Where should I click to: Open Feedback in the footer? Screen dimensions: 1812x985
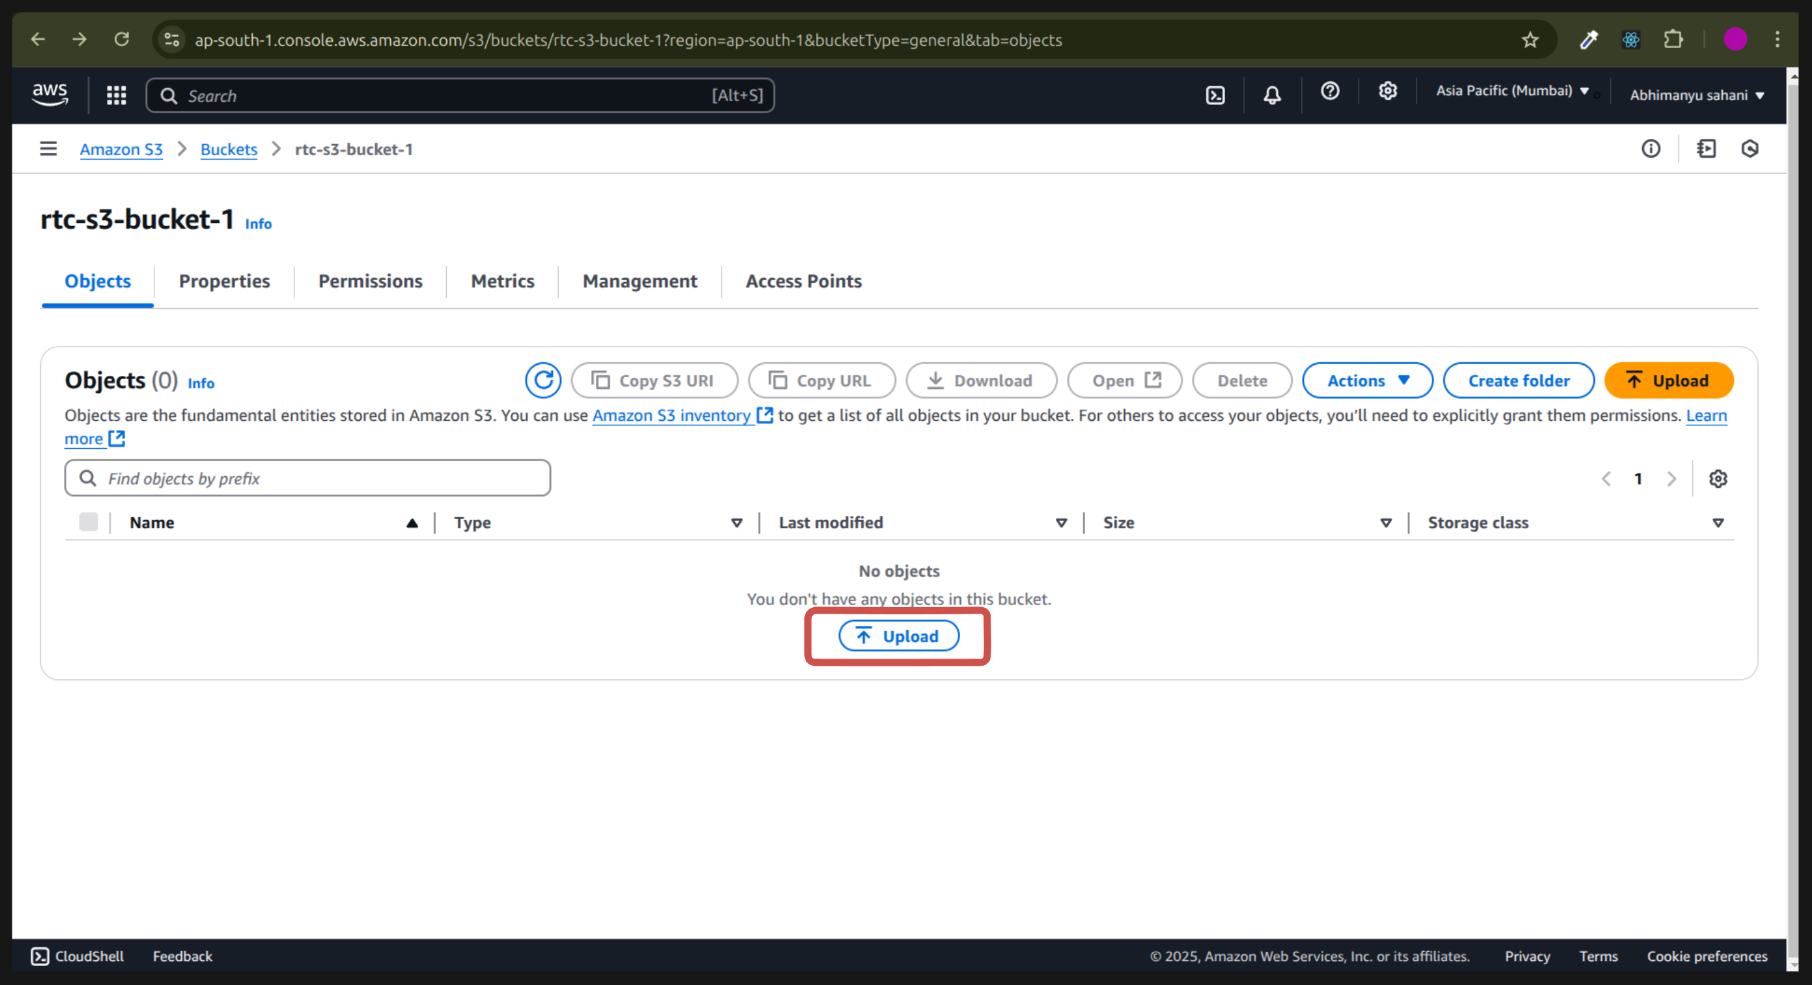pyautogui.click(x=182, y=956)
